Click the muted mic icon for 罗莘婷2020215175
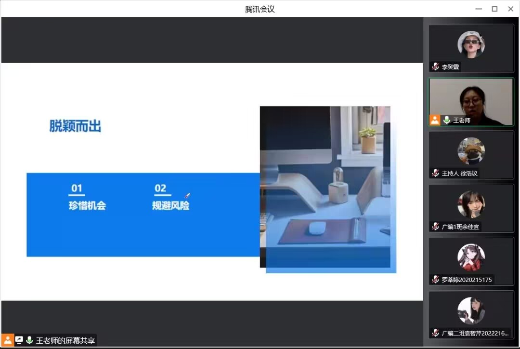This screenshot has height=349, width=520. (x=435, y=279)
